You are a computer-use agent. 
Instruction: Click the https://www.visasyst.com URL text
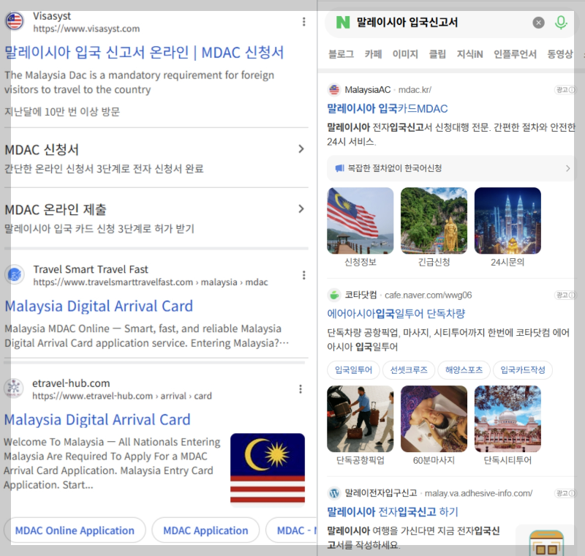click(x=86, y=29)
